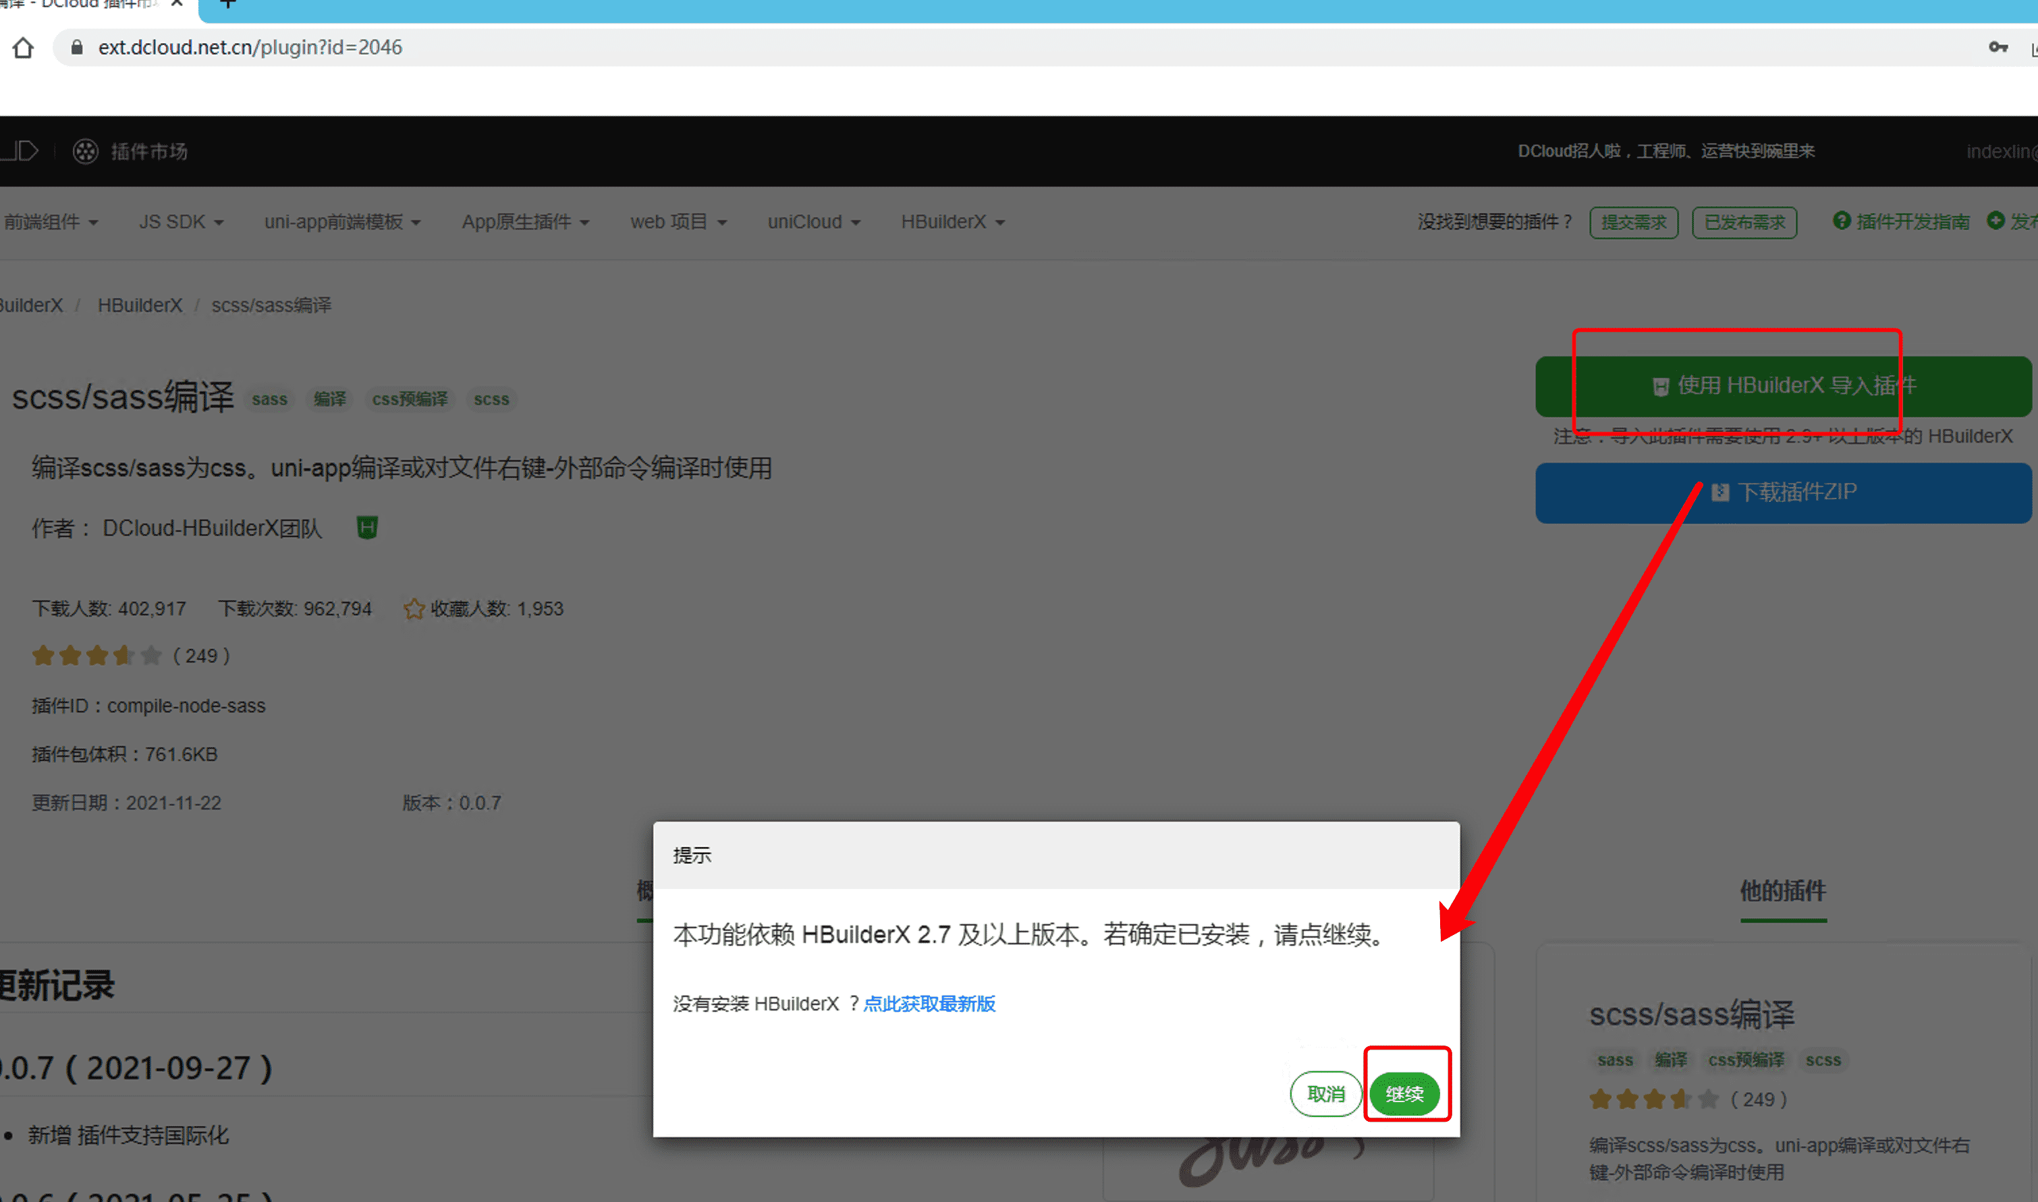Click the scss/sass编译 breadcrumb item
Image resolution: width=2038 pixels, height=1202 pixels.
271,306
